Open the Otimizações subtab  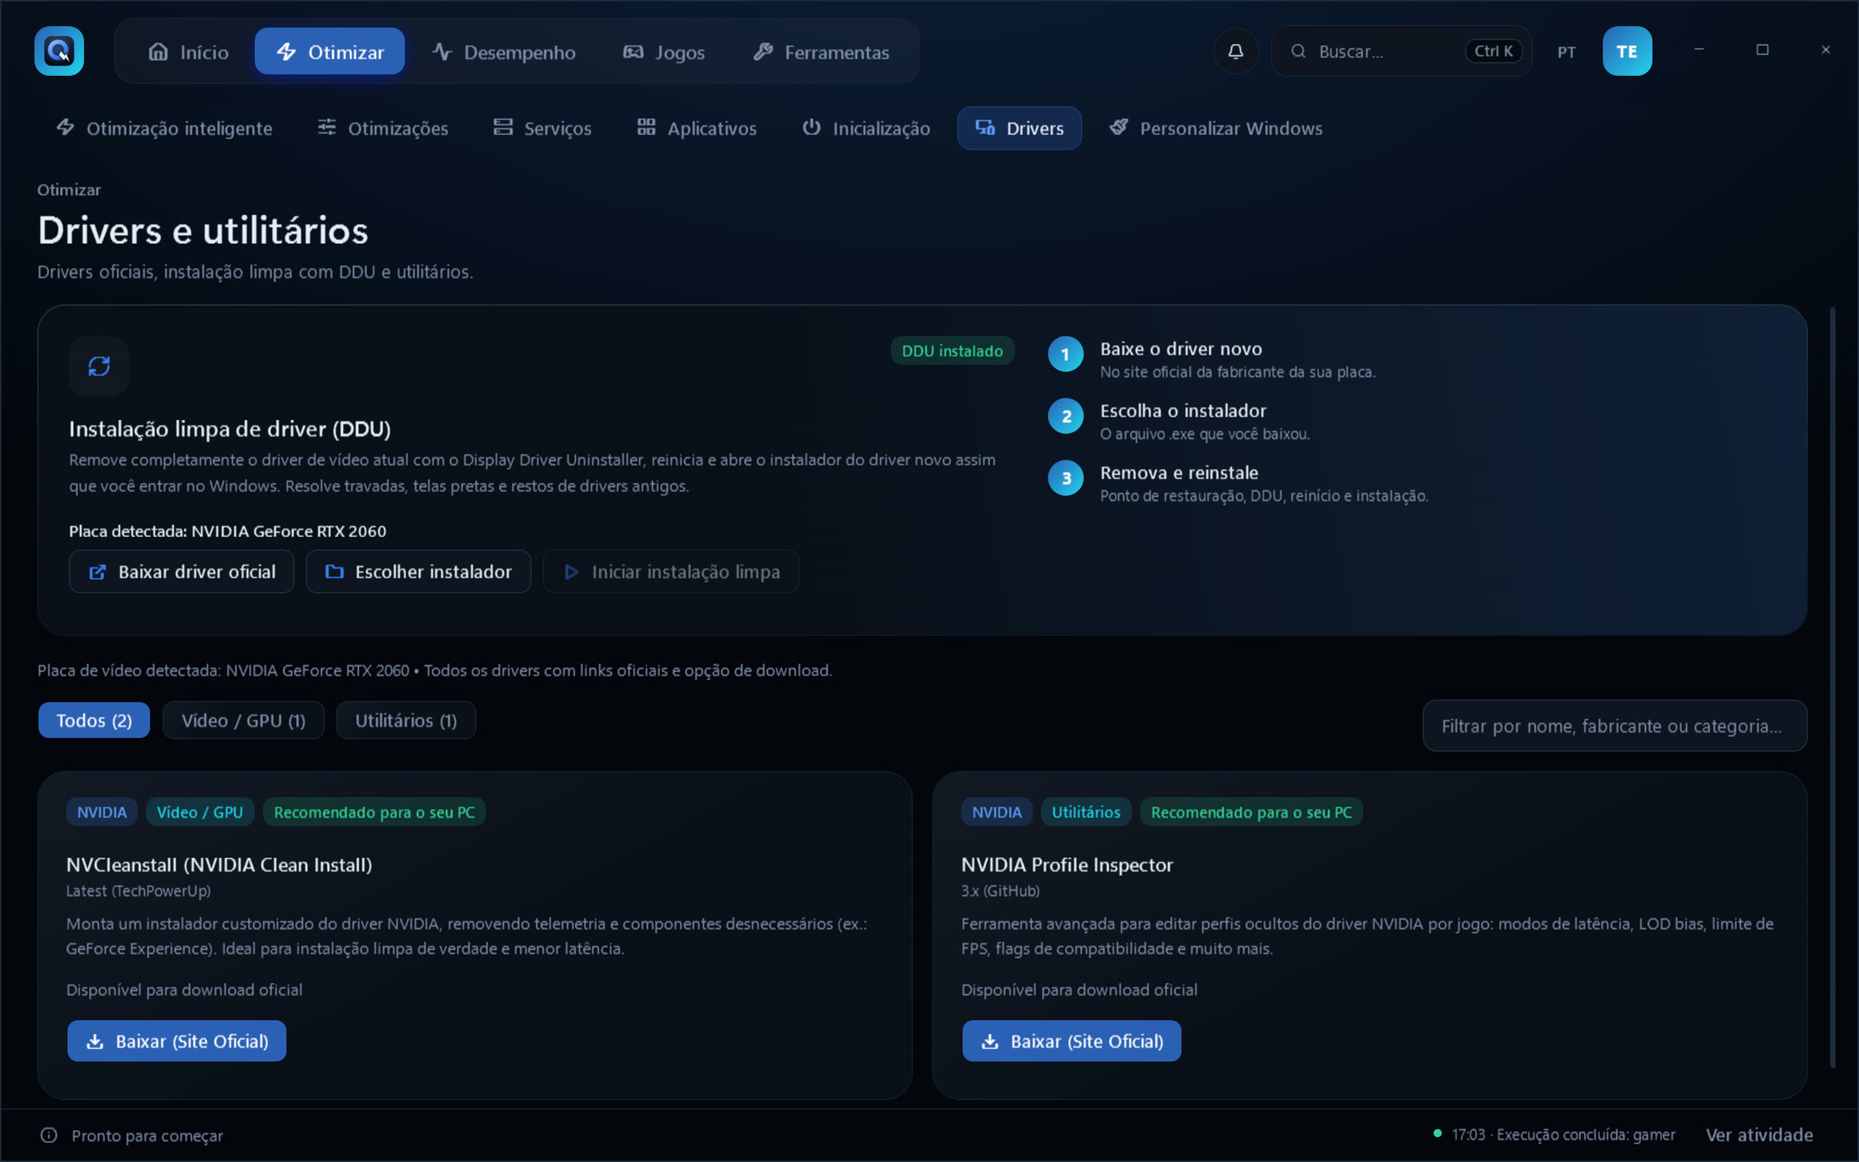tap(383, 128)
